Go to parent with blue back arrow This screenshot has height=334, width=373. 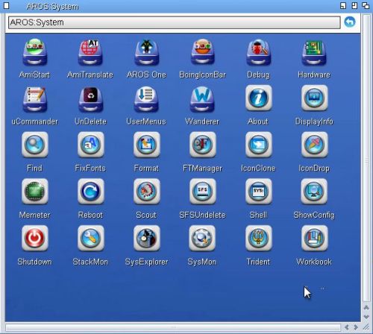[350, 22]
